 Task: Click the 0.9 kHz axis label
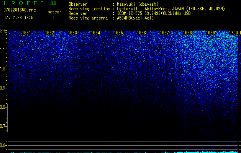click(x=3, y=88)
